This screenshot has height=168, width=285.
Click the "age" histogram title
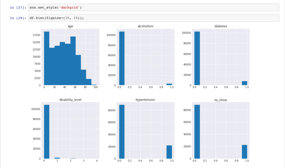pyautogui.click(x=70, y=26)
